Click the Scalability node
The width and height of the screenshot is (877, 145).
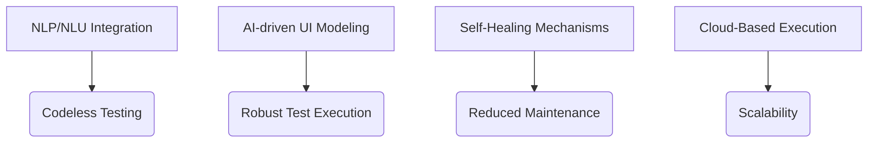tap(768, 114)
